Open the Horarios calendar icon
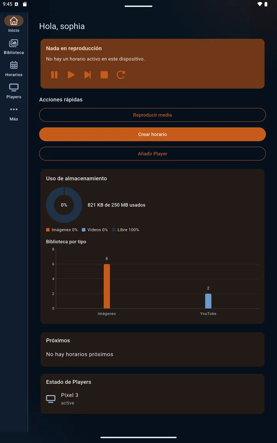 (x=13, y=65)
